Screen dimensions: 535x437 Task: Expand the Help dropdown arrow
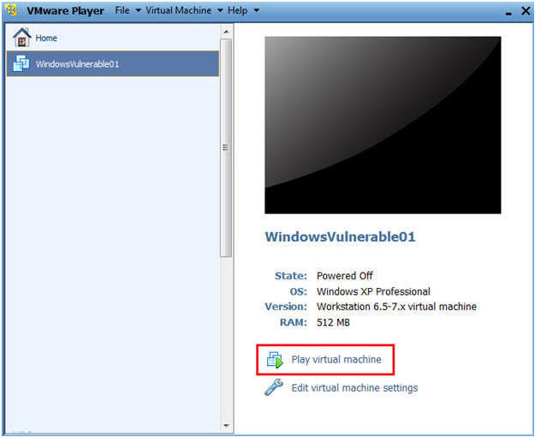pyautogui.click(x=256, y=10)
